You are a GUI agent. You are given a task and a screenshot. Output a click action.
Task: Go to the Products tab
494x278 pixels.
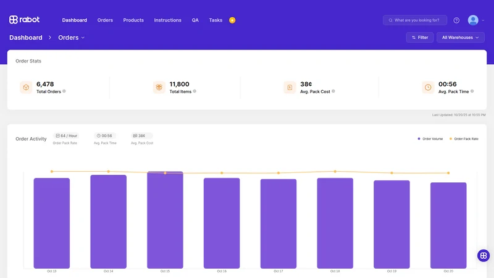[x=133, y=20]
